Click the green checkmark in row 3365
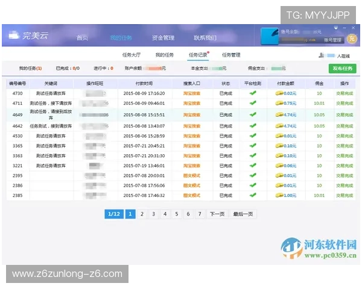 point(253,146)
